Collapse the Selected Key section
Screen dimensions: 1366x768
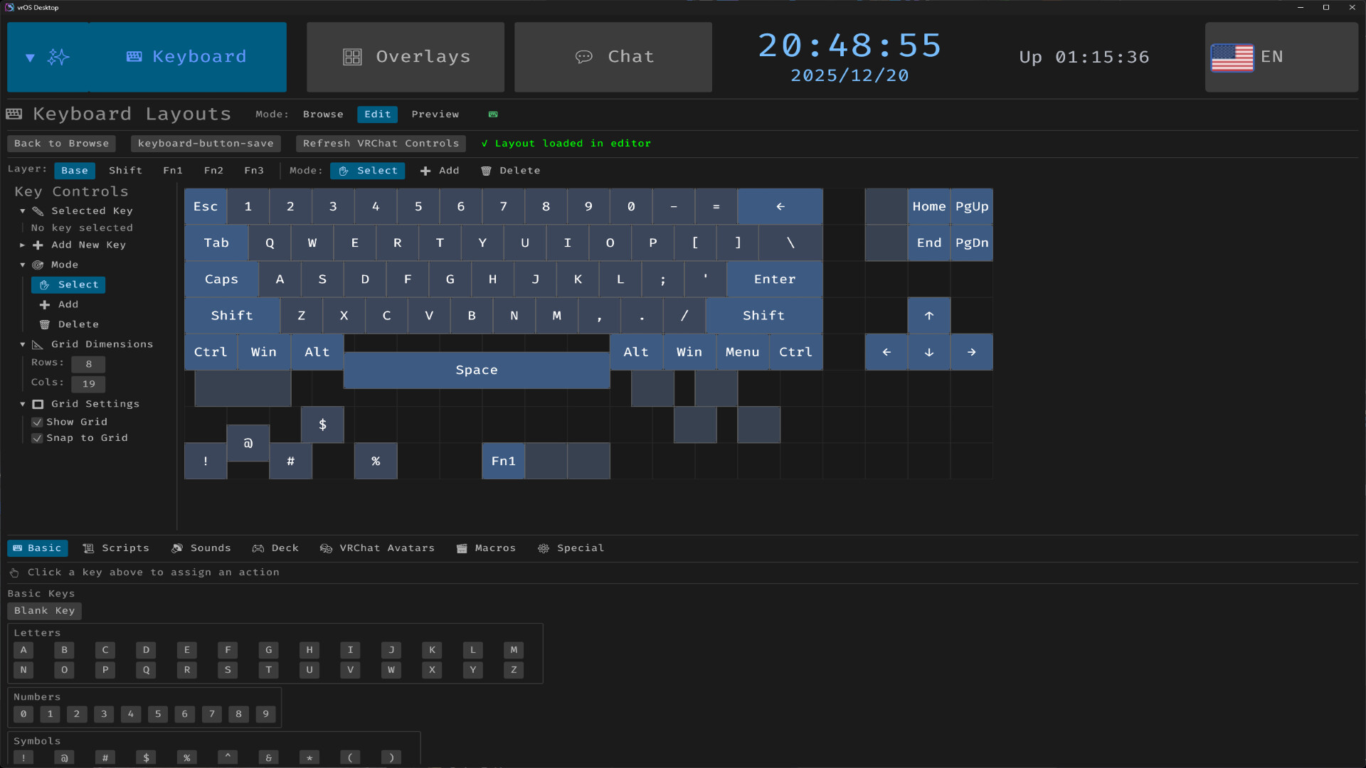(x=22, y=210)
